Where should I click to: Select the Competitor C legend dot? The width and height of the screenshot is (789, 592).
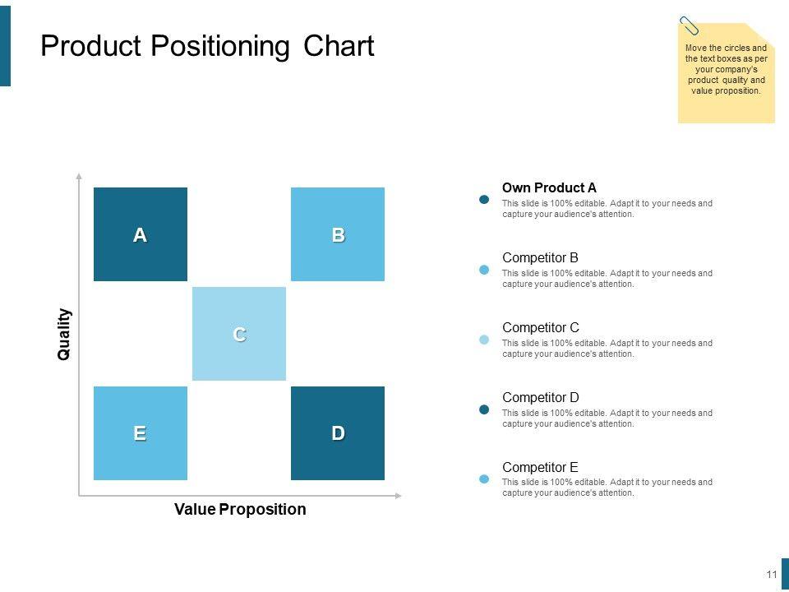[484, 340]
